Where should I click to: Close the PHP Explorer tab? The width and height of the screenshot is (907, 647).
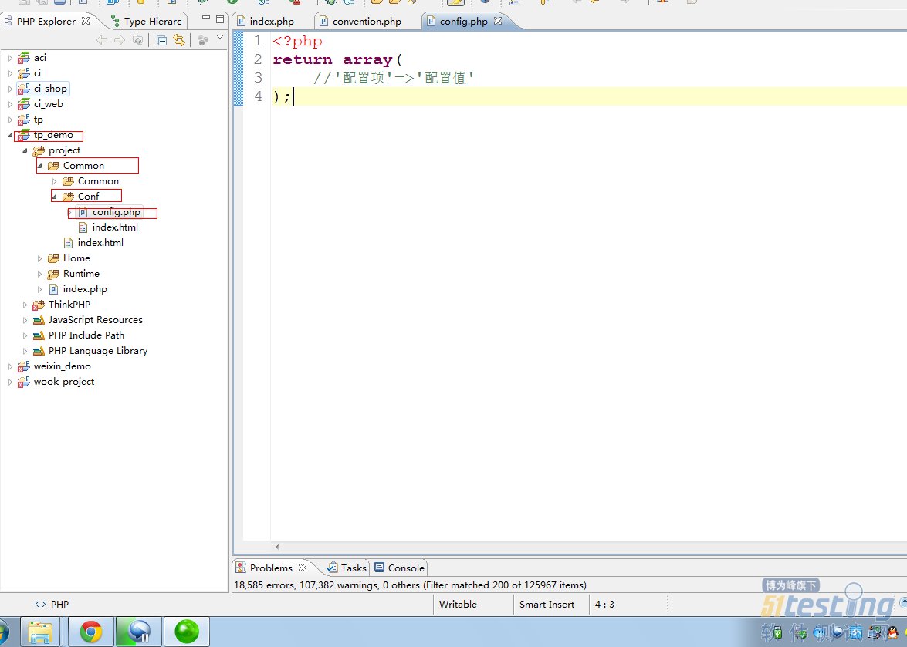(86, 21)
